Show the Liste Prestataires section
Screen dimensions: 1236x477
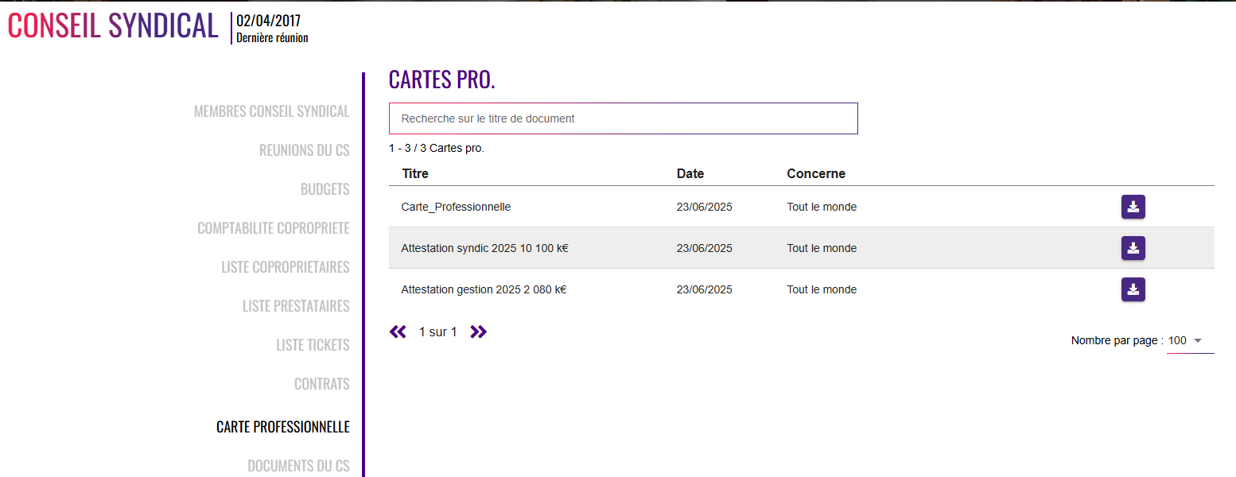296,306
